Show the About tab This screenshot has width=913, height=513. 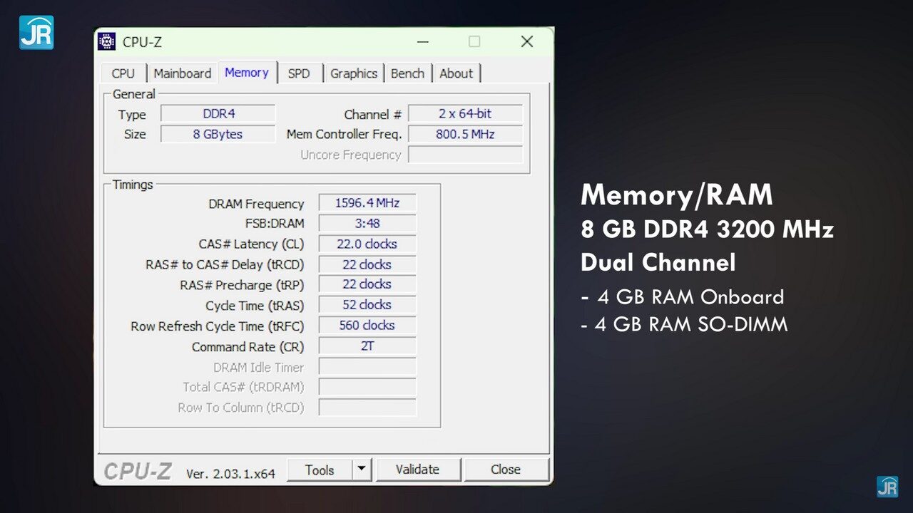pos(456,73)
